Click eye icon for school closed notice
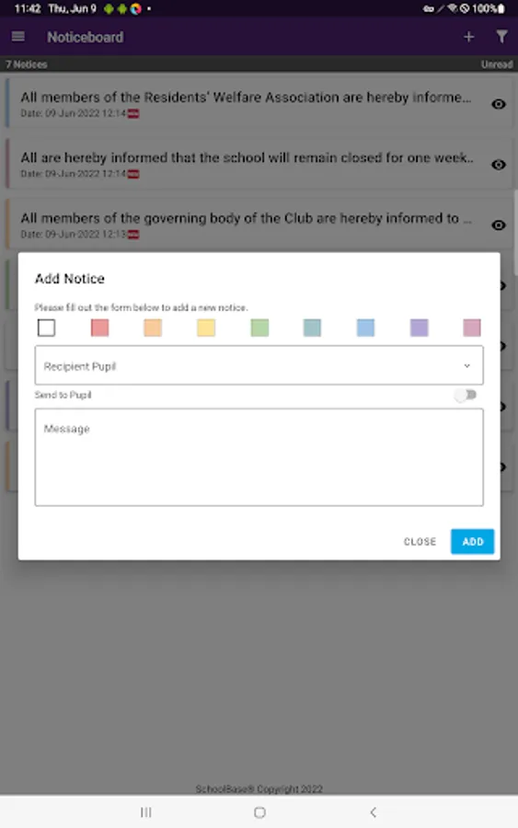518x828 pixels. tap(499, 165)
